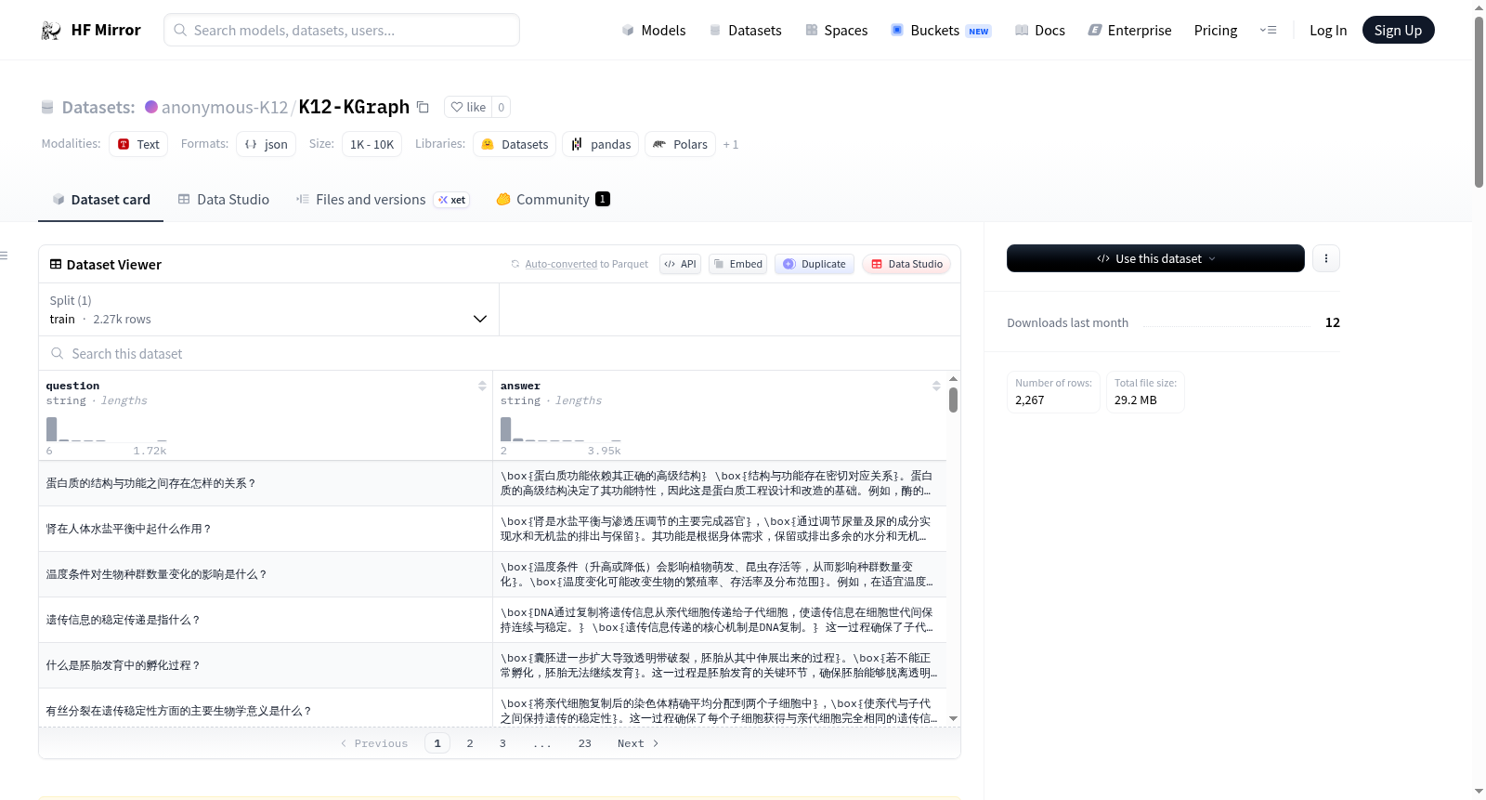1486x800 pixels.
Task: Click the Datasets library tag
Action: coord(515,144)
